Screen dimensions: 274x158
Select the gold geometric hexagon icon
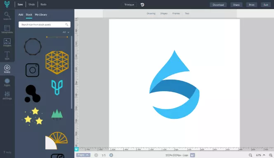[x=57, y=63]
